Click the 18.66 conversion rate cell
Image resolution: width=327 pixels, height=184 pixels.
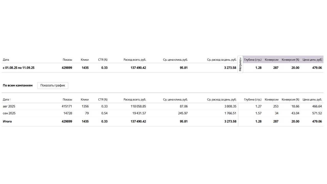click(x=295, y=106)
